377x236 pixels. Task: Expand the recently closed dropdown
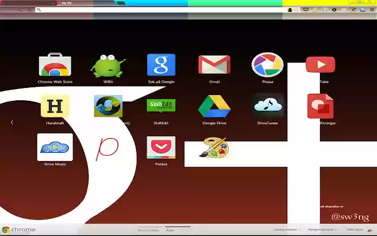pos(322,230)
